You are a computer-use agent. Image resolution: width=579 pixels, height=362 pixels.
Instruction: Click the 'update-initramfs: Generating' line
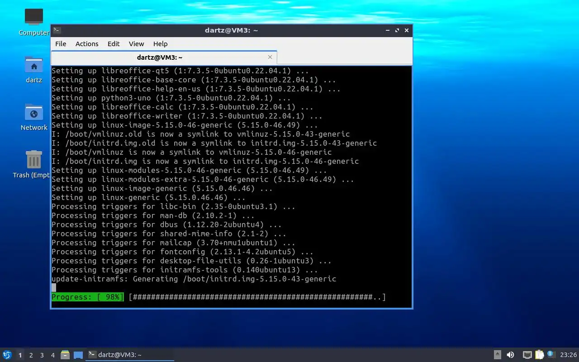click(x=194, y=279)
